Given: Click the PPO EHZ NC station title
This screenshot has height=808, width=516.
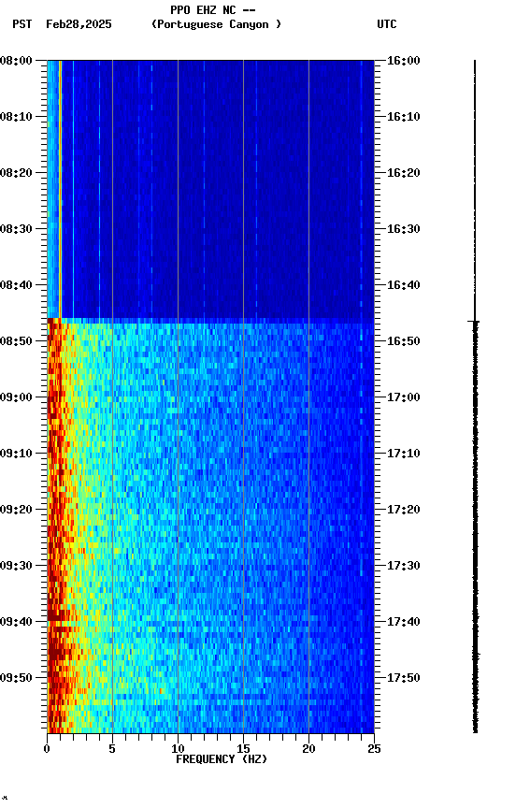Looking at the screenshot, I should click(x=213, y=9).
